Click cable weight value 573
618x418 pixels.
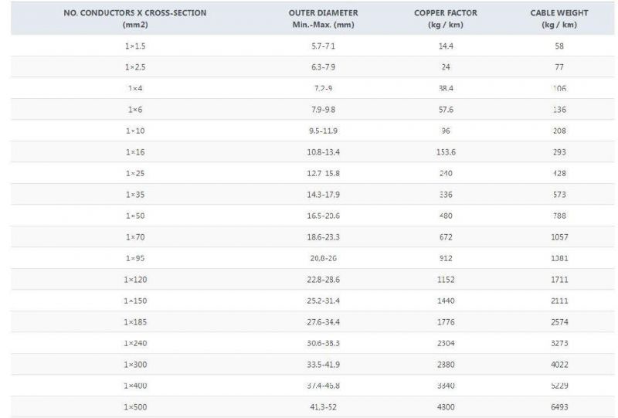(559, 195)
